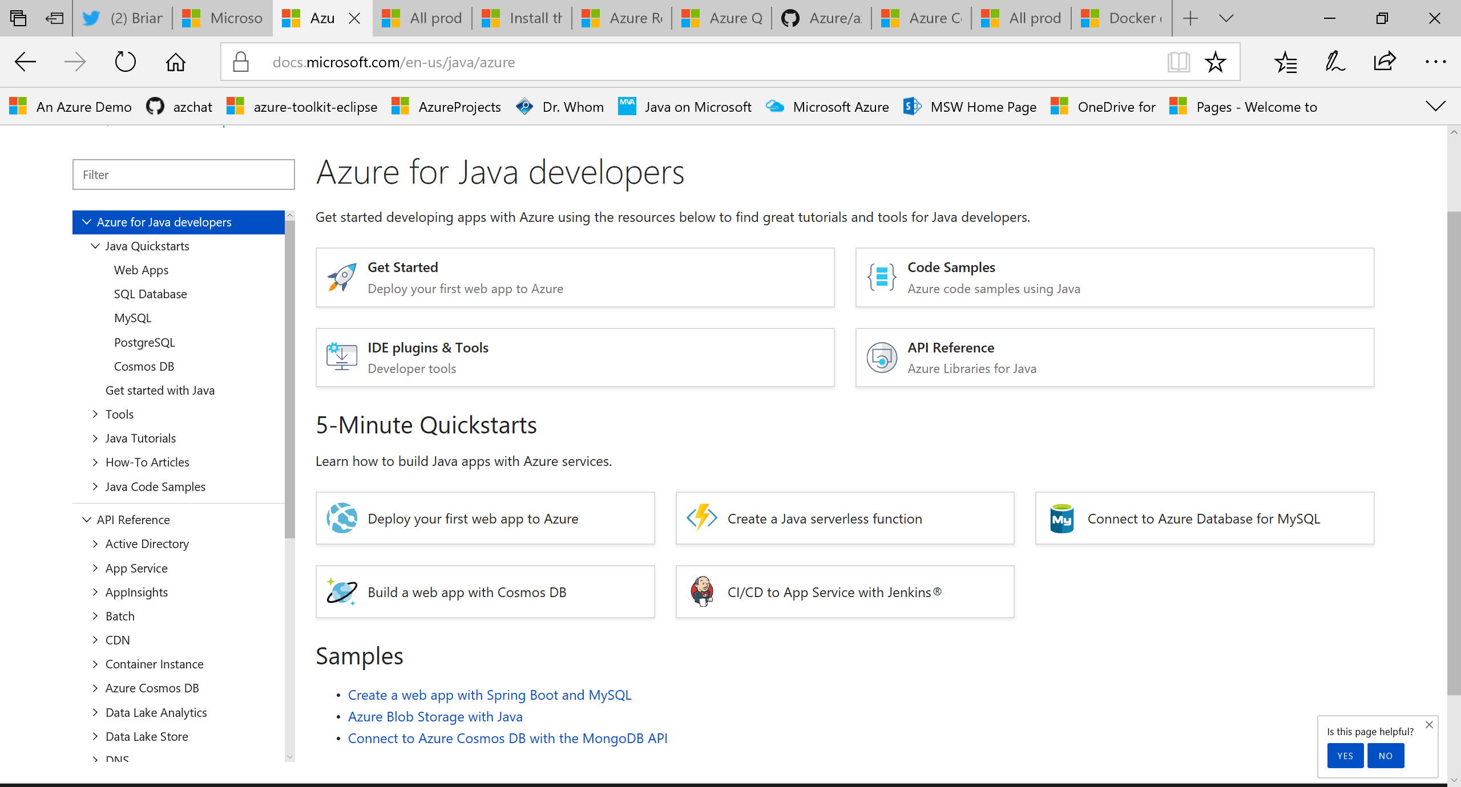Click the Code Samples braces icon
This screenshot has height=787, width=1461.
coord(882,278)
